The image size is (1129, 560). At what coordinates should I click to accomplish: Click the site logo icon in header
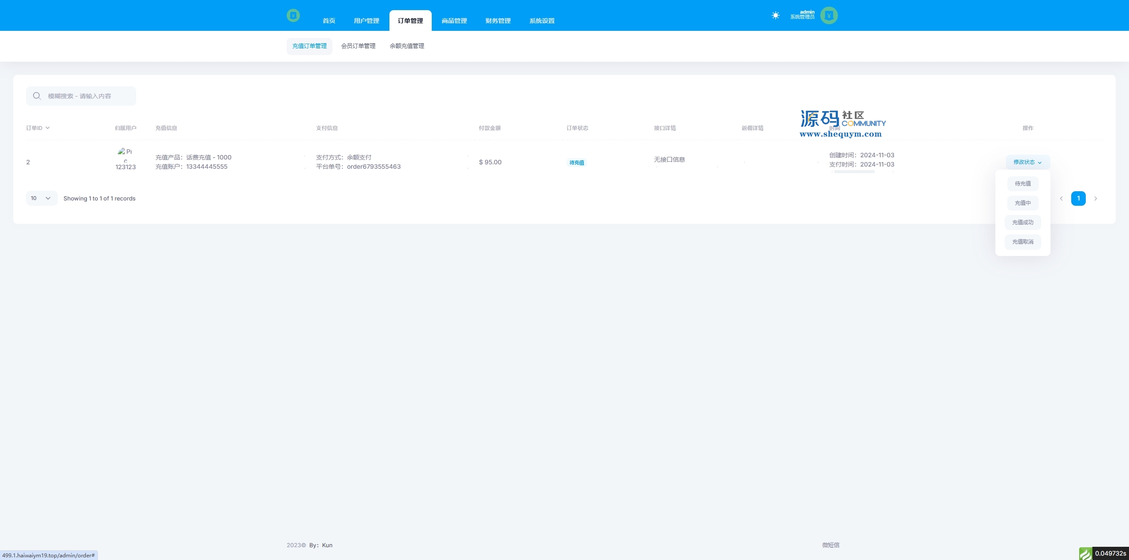pos(293,15)
